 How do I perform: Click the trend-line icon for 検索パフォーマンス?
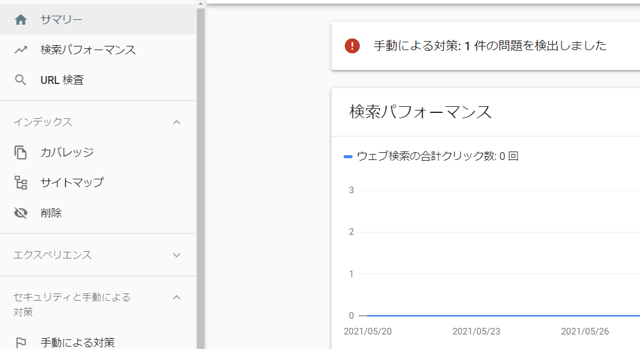click(21, 50)
